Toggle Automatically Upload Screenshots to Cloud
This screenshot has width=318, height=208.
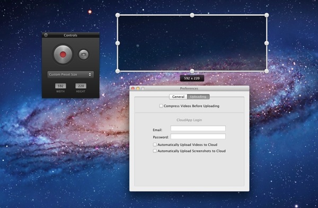(x=155, y=151)
